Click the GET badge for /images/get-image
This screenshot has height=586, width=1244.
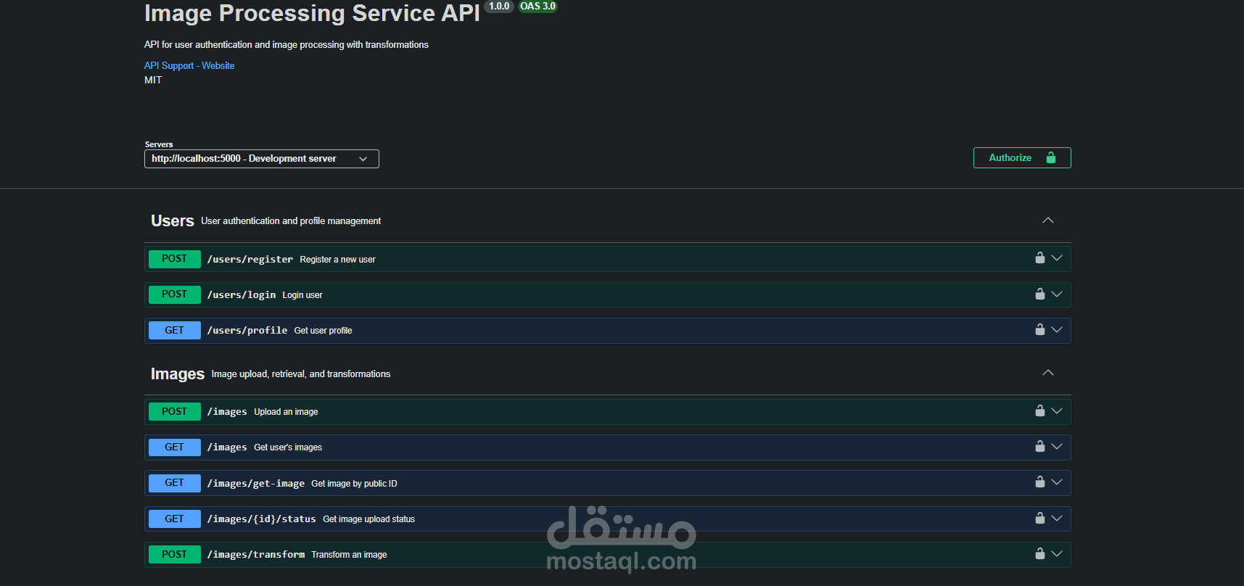pyautogui.click(x=175, y=483)
